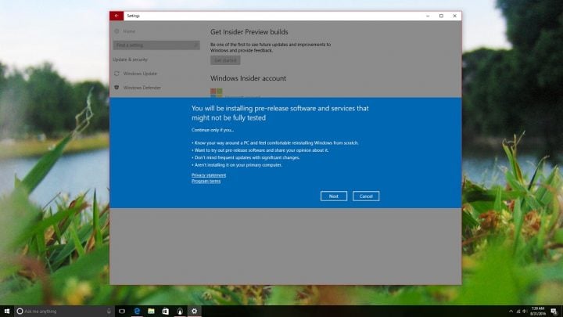Click the 'Find a setting' search field

tap(156, 45)
